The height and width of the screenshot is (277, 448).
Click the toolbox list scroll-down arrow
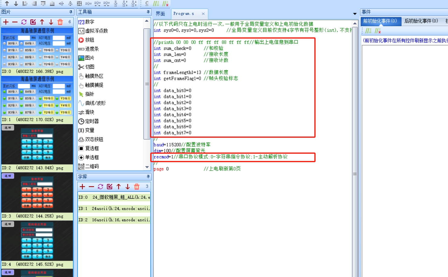[147, 167]
